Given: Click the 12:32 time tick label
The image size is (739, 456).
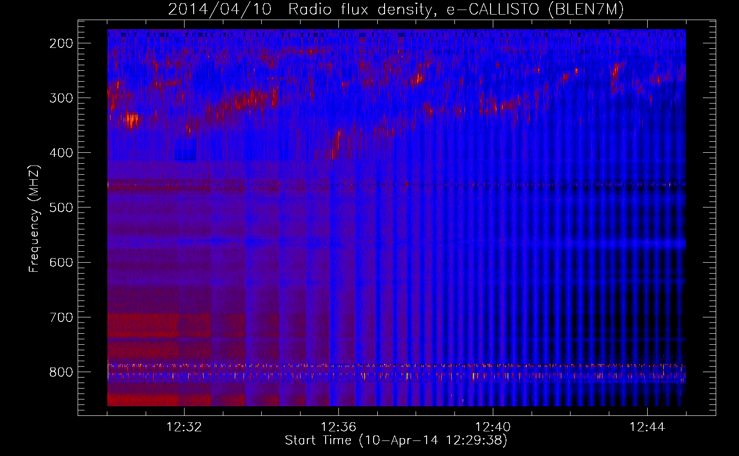Looking at the screenshot, I should (x=184, y=427).
